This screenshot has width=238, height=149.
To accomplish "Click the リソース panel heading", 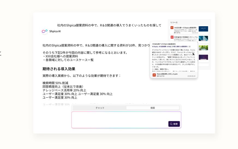I will [174, 22].
